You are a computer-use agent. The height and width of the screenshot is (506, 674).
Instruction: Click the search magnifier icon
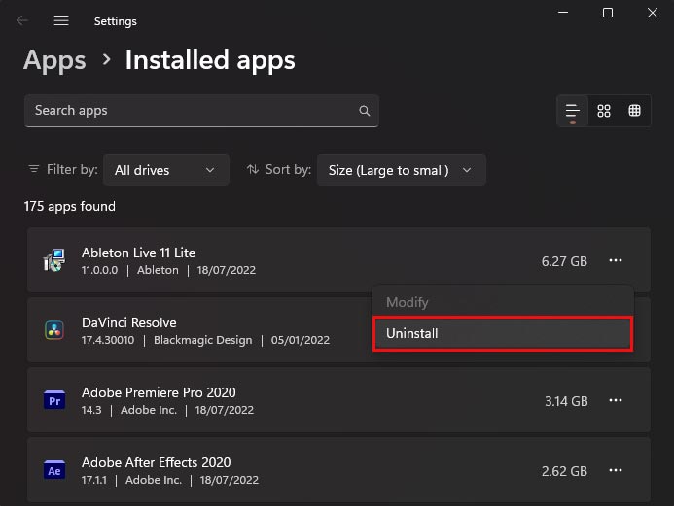(x=364, y=111)
